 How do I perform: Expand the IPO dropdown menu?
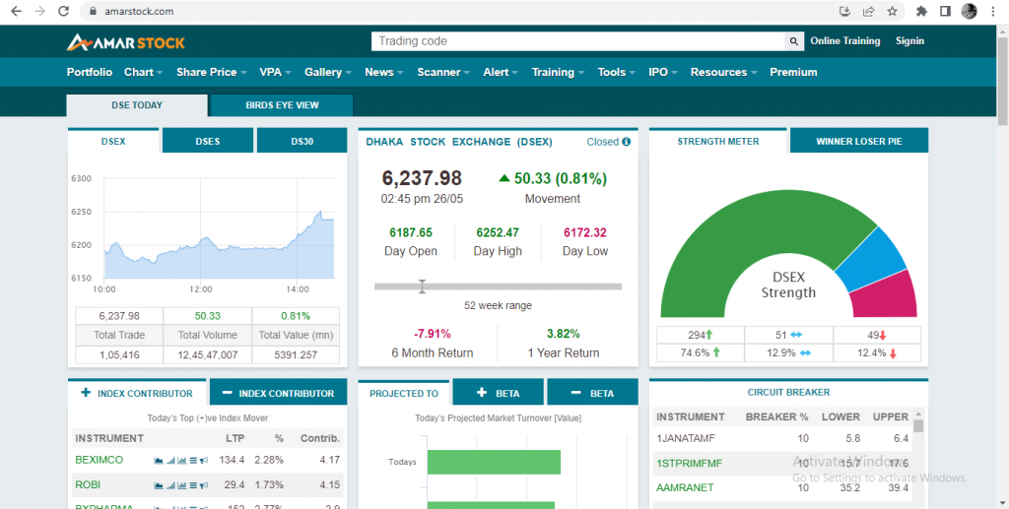coord(663,72)
